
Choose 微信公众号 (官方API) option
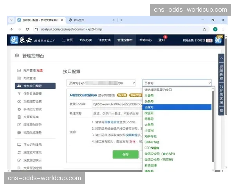(177, 154)
